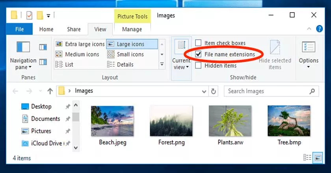This screenshot has height=173, width=331.
Task: Choose Extra large icons layout
Action: (80, 44)
